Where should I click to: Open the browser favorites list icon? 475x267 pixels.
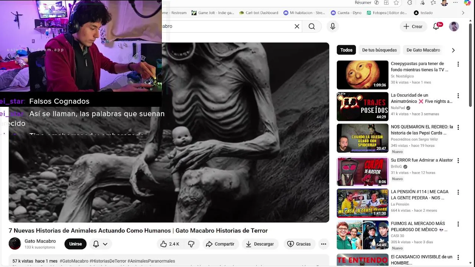tap(433, 3)
